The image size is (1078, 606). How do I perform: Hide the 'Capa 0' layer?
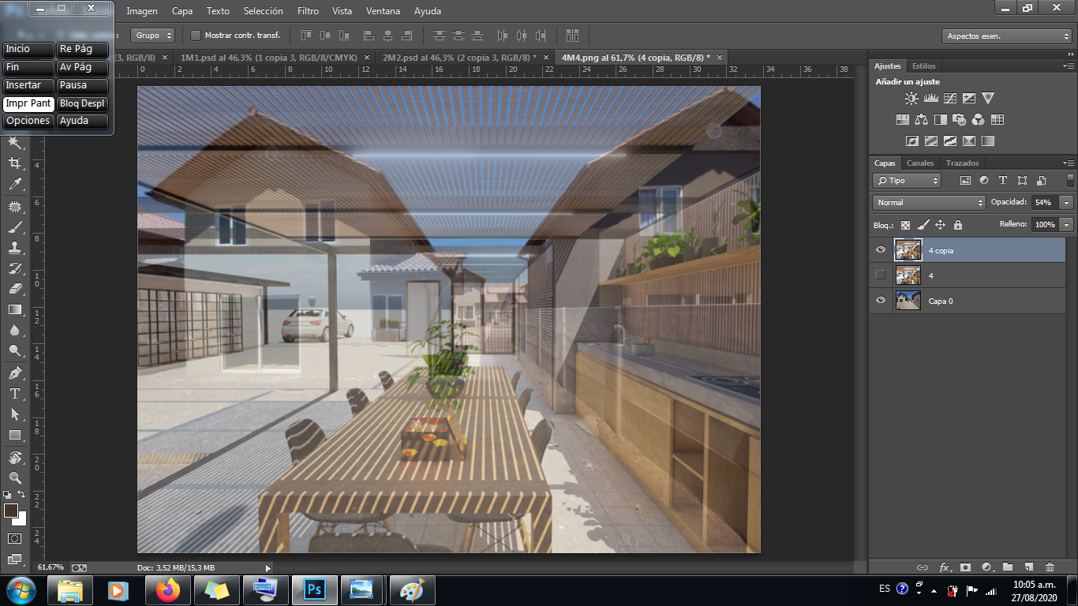click(881, 301)
